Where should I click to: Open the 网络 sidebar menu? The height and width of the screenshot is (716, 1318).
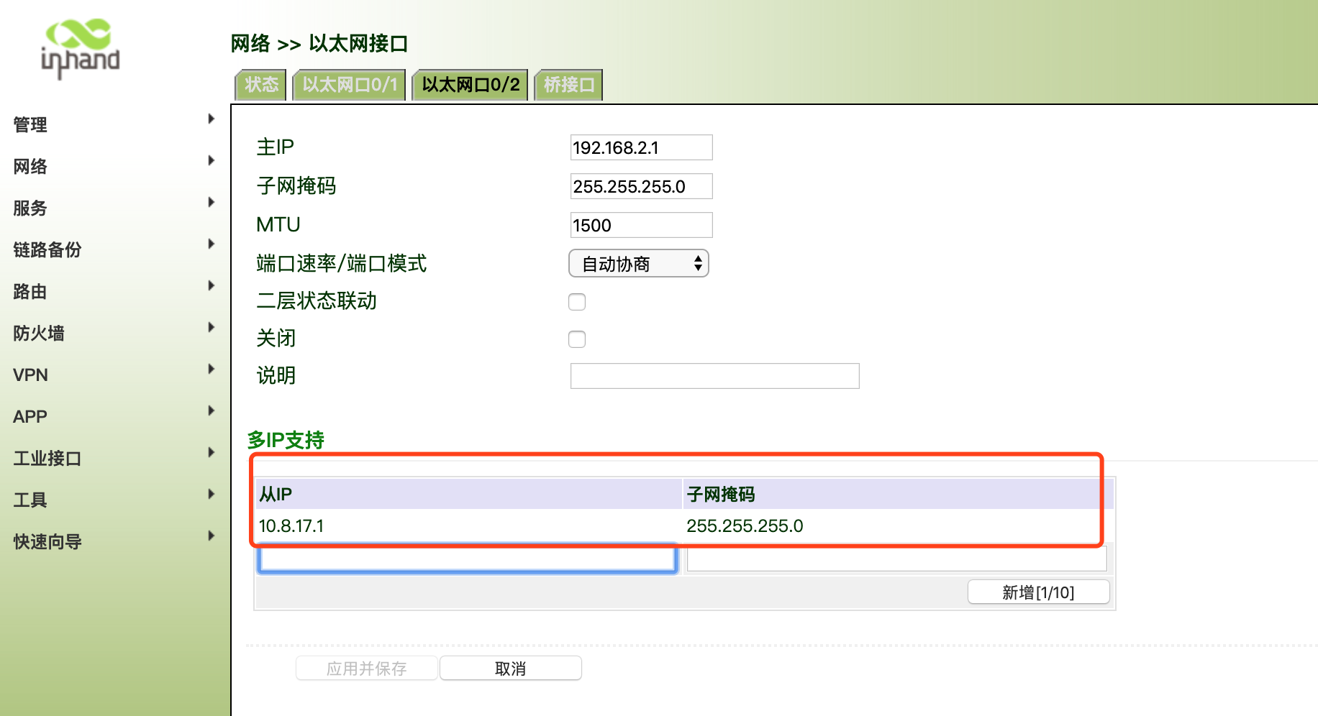click(x=30, y=167)
